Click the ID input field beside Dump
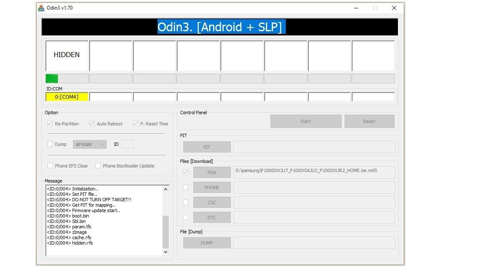Viewport: 480px width, 270px height. (127, 144)
